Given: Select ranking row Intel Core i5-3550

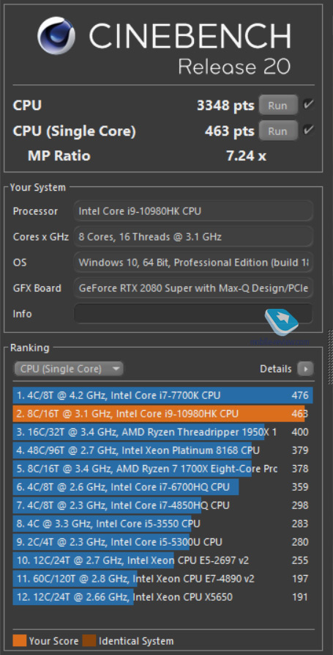Looking at the screenshot, I should (163, 524).
